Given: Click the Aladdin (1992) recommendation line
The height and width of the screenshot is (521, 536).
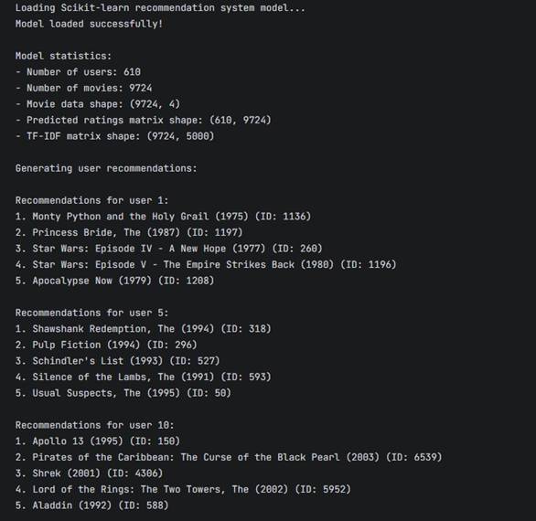Looking at the screenshot, I should (x=92, y=505).
